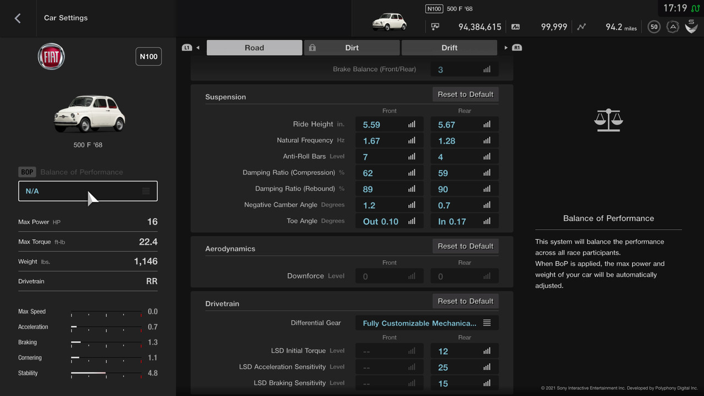Viewport: 704px width, 396px height.
Task: Click the Acceleration rating bar
Action: pyautogui.click(x=106, y=327)
